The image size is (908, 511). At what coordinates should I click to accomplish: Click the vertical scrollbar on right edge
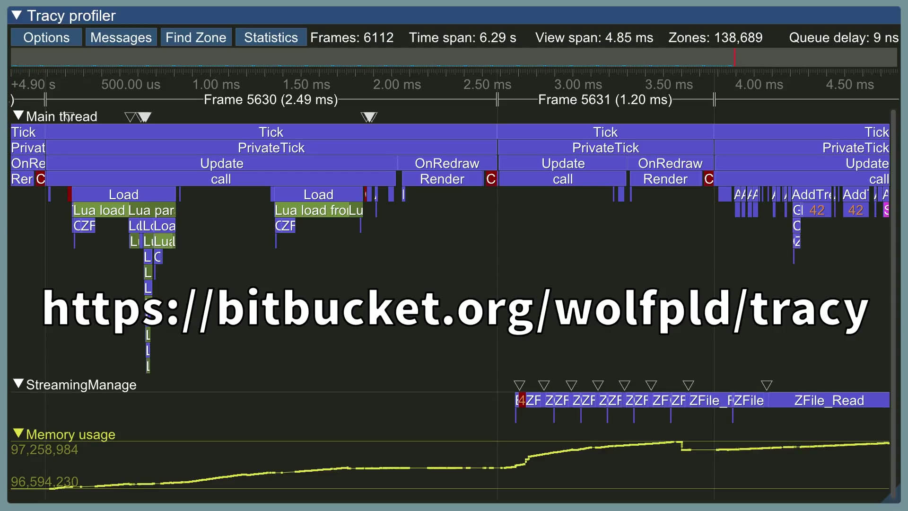[x=893, y=303]
